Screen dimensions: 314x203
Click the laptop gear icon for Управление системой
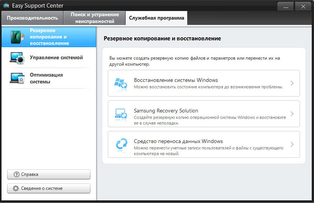[x=17, y=58]
